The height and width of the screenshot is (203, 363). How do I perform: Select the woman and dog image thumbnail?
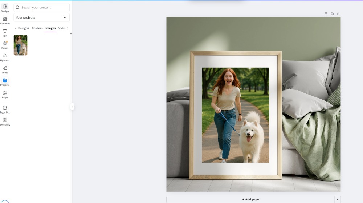(x=21, y=45)
